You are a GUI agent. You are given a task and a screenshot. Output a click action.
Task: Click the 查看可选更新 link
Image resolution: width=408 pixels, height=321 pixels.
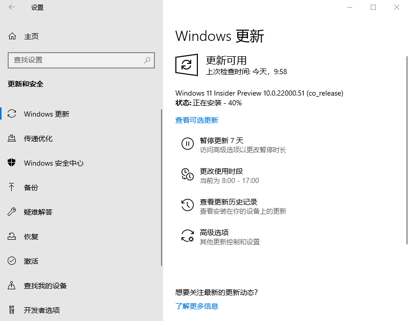point(197,120)
